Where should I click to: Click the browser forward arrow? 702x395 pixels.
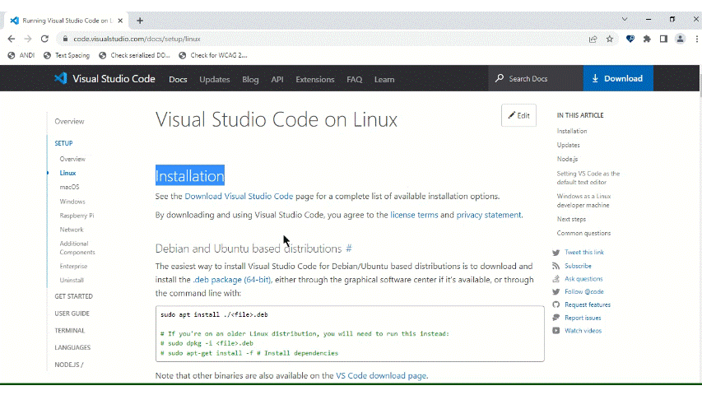point(28,39)
